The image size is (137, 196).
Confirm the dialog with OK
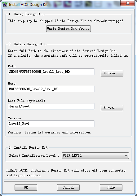point(26,187)
